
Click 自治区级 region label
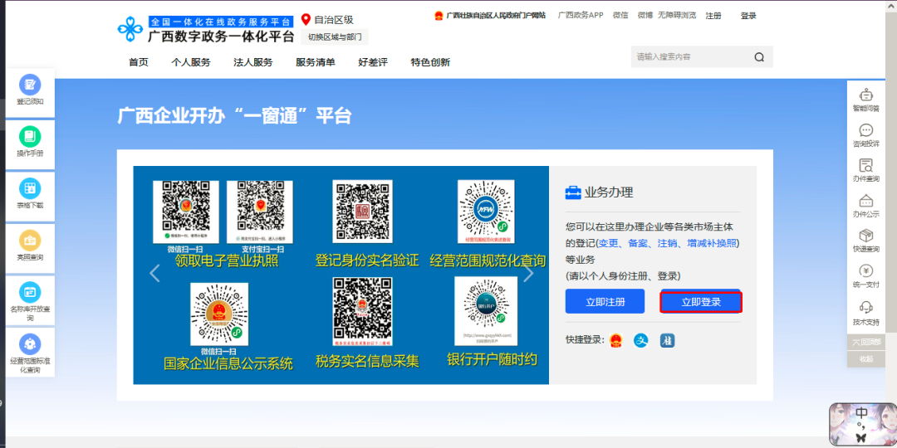(334, 20)
